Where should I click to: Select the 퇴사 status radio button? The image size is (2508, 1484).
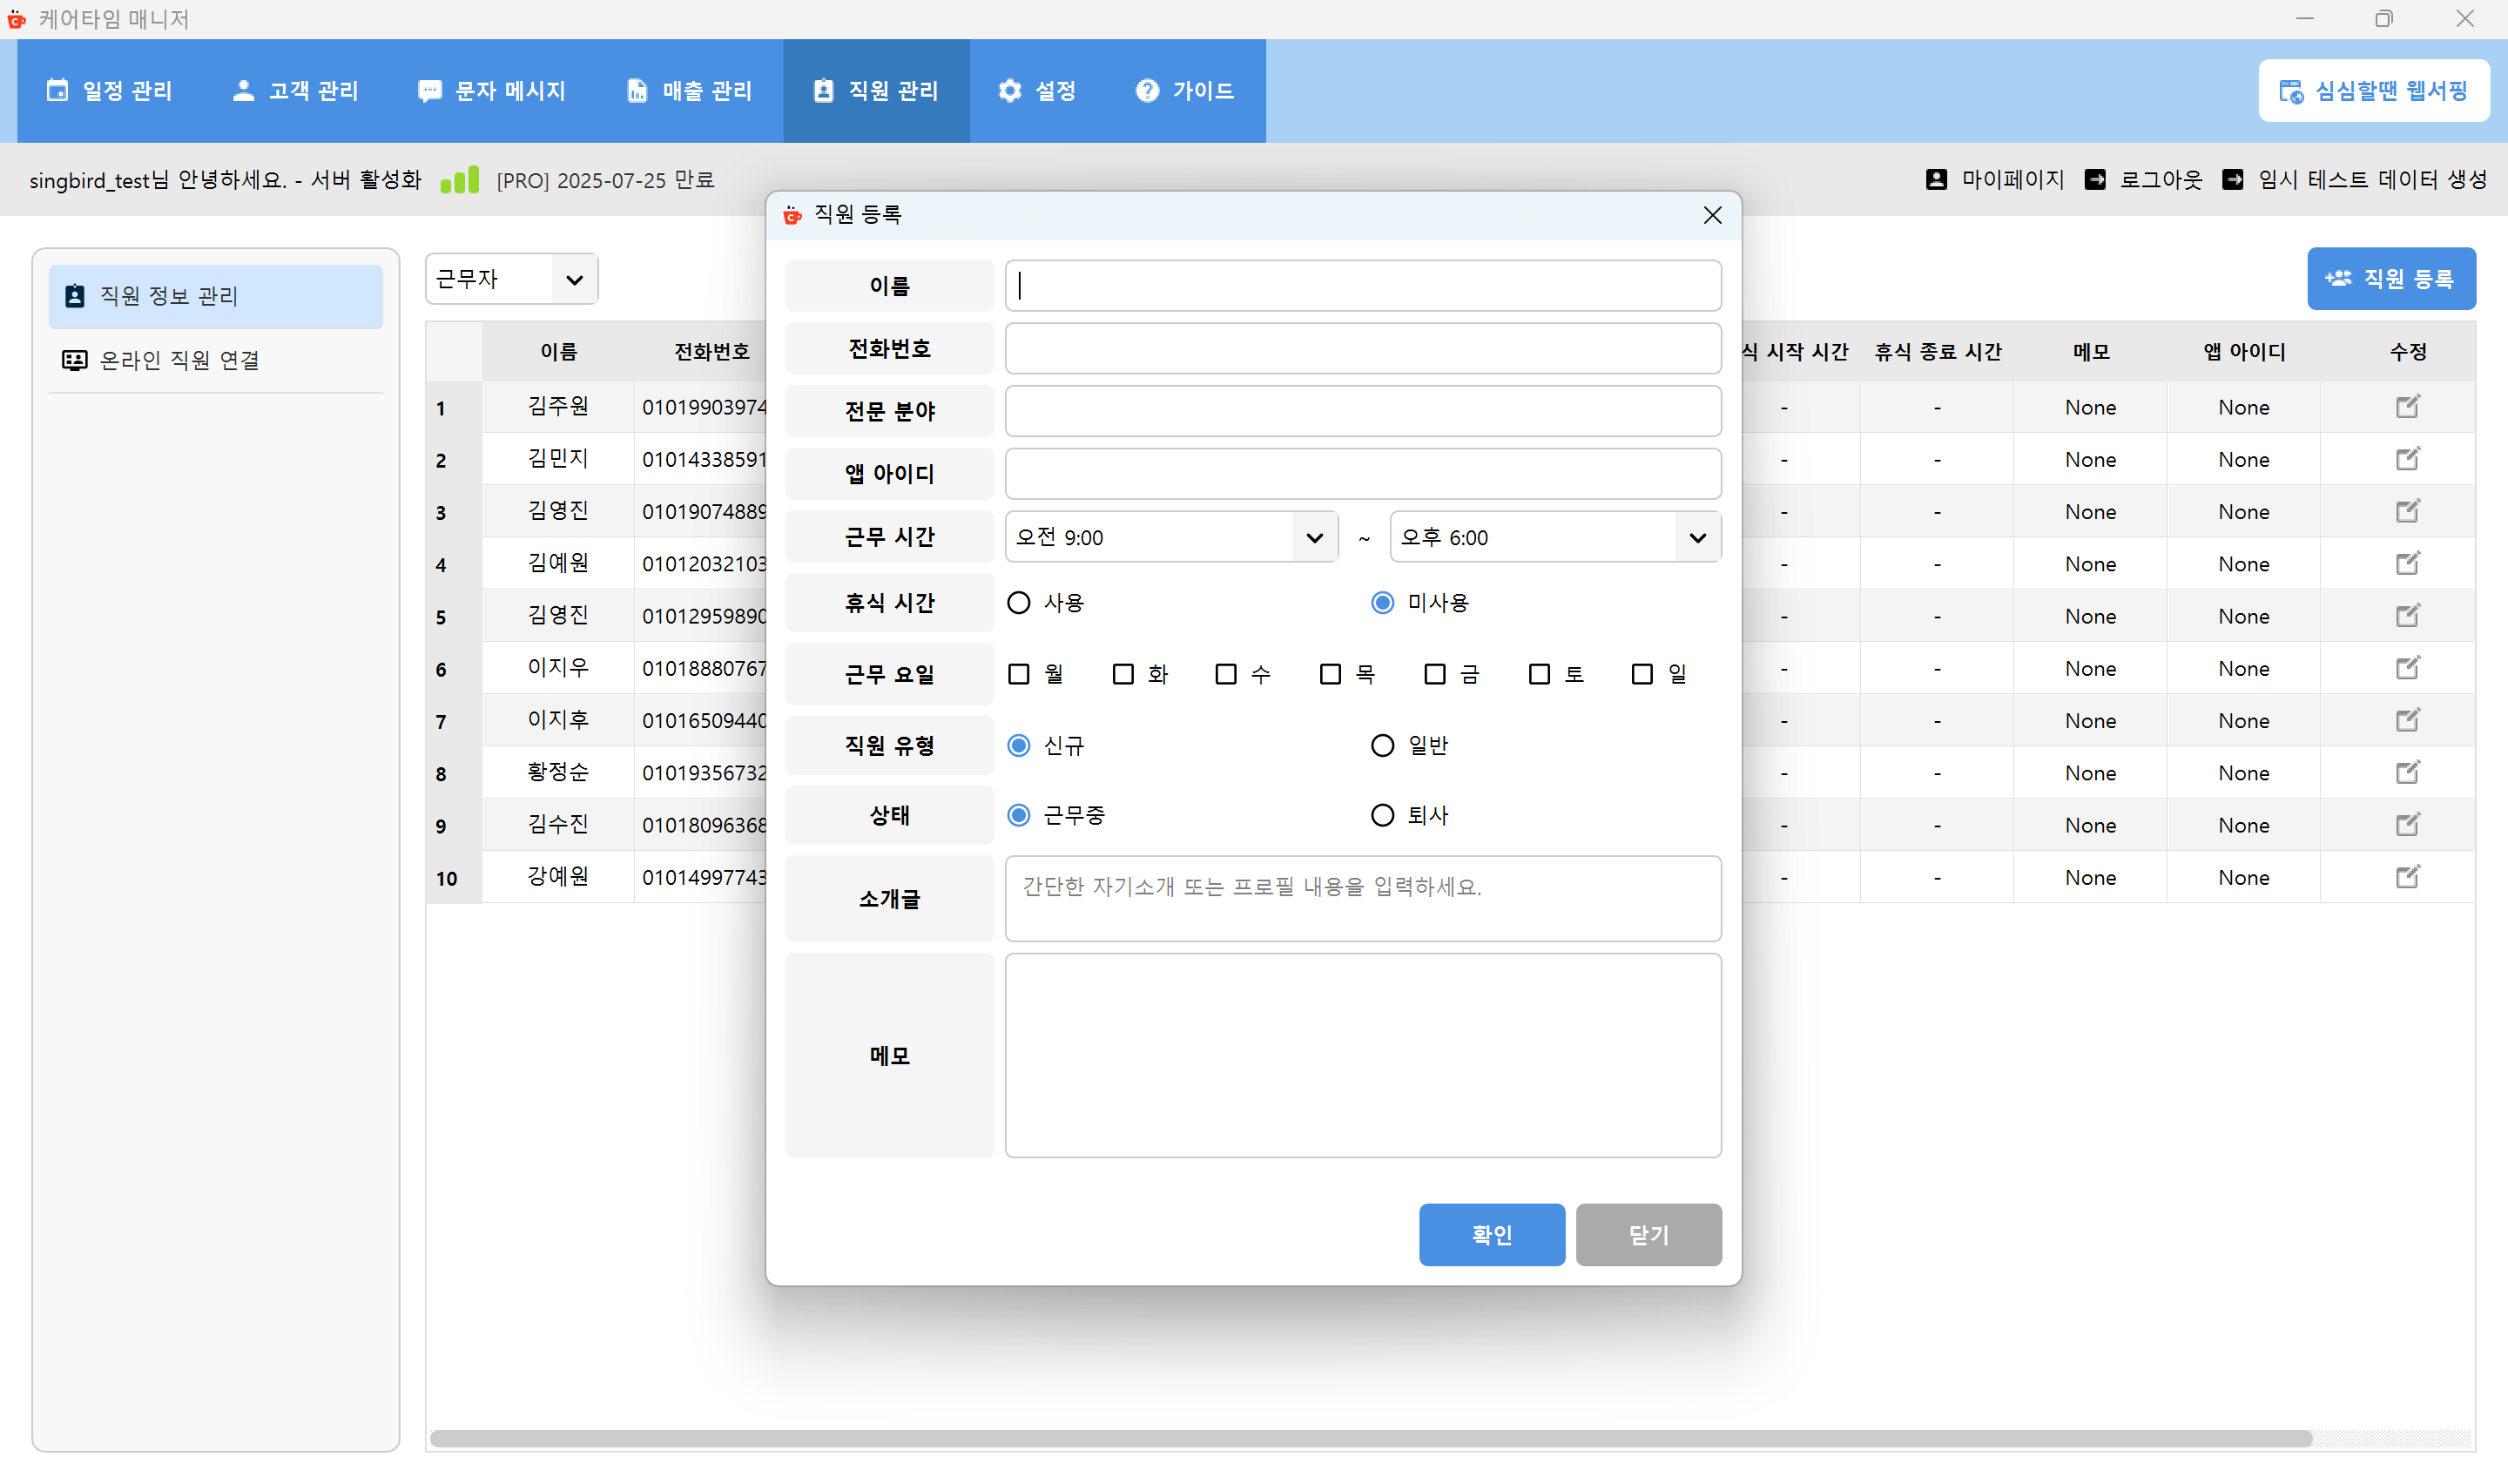[x=1383, y=815]
